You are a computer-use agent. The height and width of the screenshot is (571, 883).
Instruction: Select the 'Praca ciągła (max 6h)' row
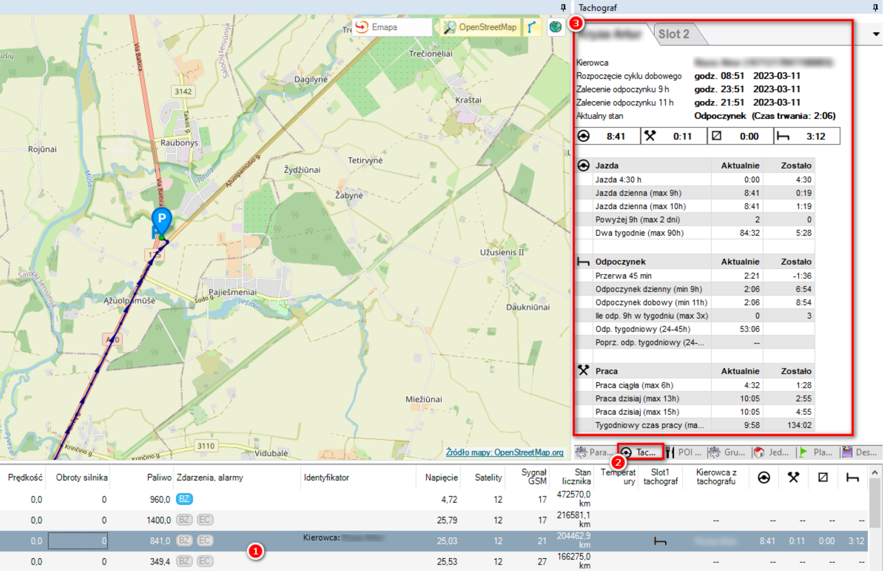point(695,385)
